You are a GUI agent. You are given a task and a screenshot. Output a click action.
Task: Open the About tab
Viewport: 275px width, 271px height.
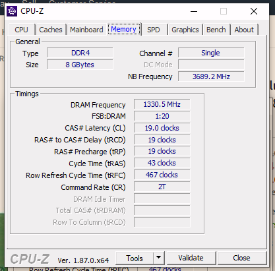pos(244,30)
